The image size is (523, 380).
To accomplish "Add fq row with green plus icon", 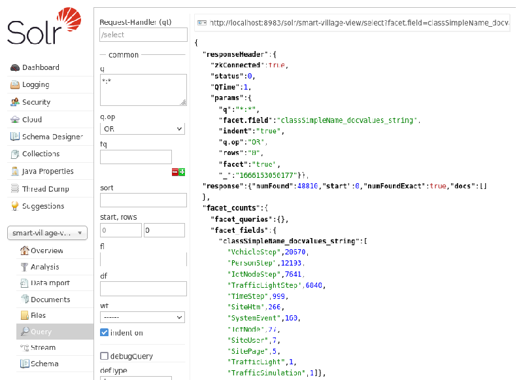I will point(182,172).
